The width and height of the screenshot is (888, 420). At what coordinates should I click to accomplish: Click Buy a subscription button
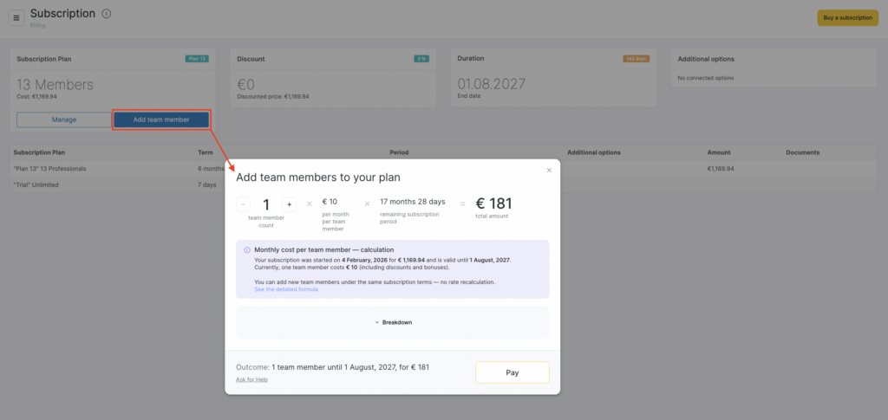click(x=847, y=17)
